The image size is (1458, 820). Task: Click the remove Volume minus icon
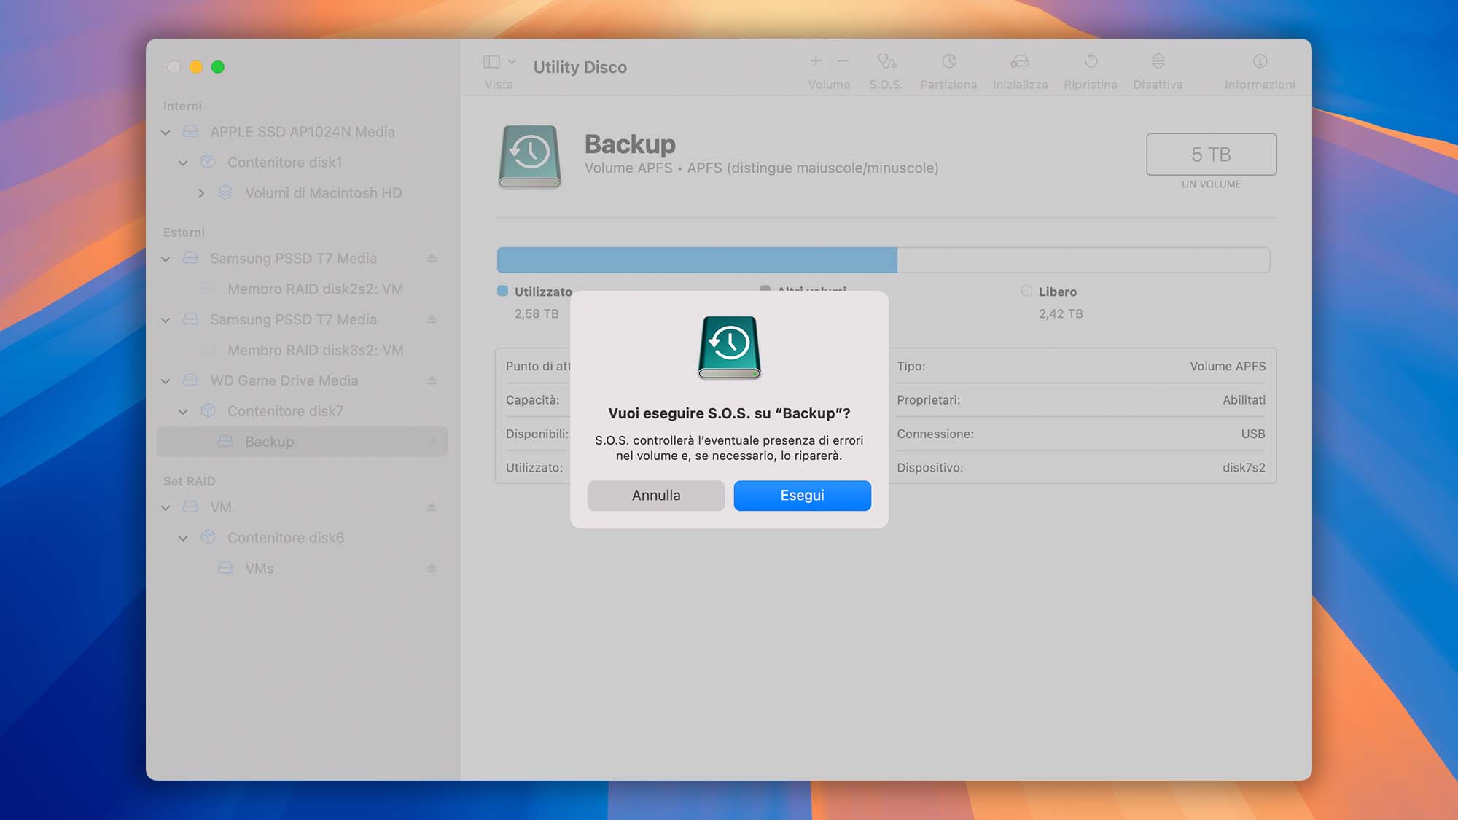[843, 61]
